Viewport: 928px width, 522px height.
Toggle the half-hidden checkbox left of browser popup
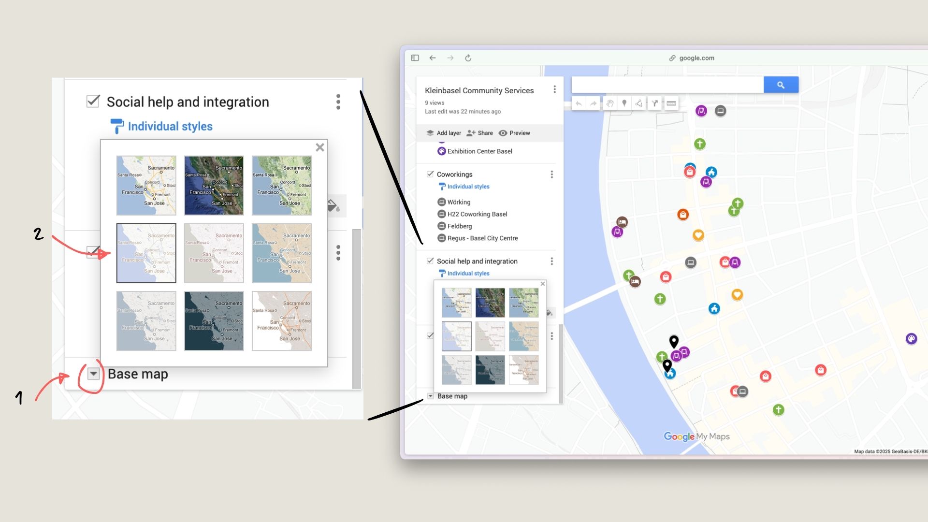click(x=430, y=335)
